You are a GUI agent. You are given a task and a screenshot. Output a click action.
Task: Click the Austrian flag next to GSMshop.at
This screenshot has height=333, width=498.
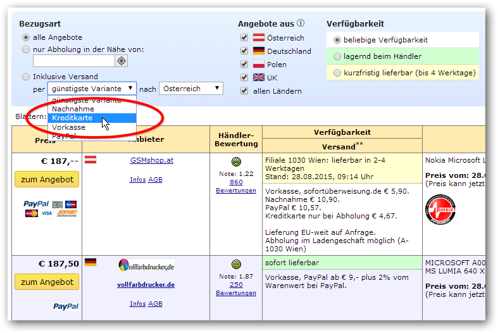coord(90,160)
